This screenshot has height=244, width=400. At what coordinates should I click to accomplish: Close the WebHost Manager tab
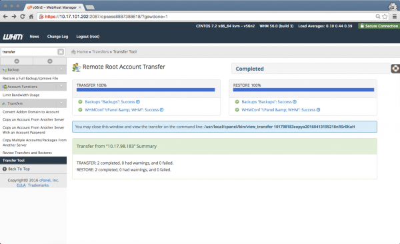[x=80, y=7]
